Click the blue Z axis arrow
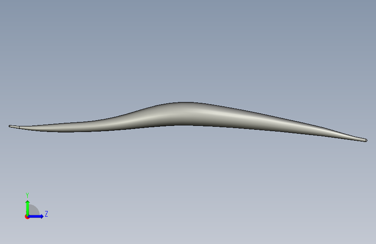This screenshot has width=376, height=244. [36, 216]
